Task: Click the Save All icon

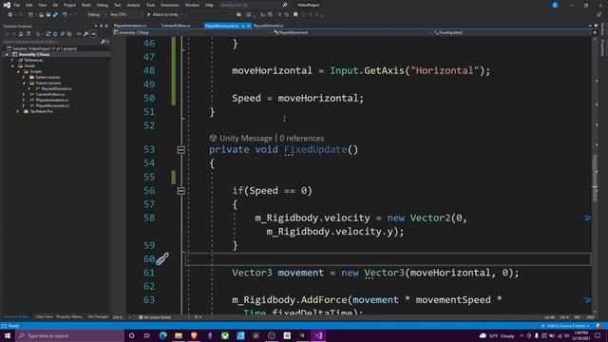Action: tap(55, 15)
